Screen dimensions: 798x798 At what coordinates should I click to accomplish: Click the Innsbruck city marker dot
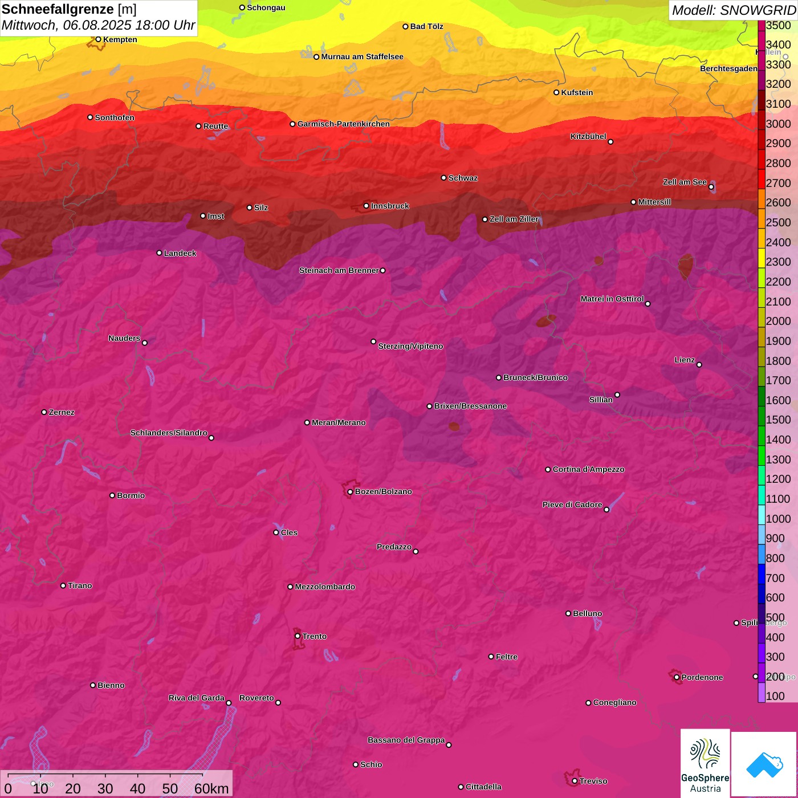click(367, 206)
